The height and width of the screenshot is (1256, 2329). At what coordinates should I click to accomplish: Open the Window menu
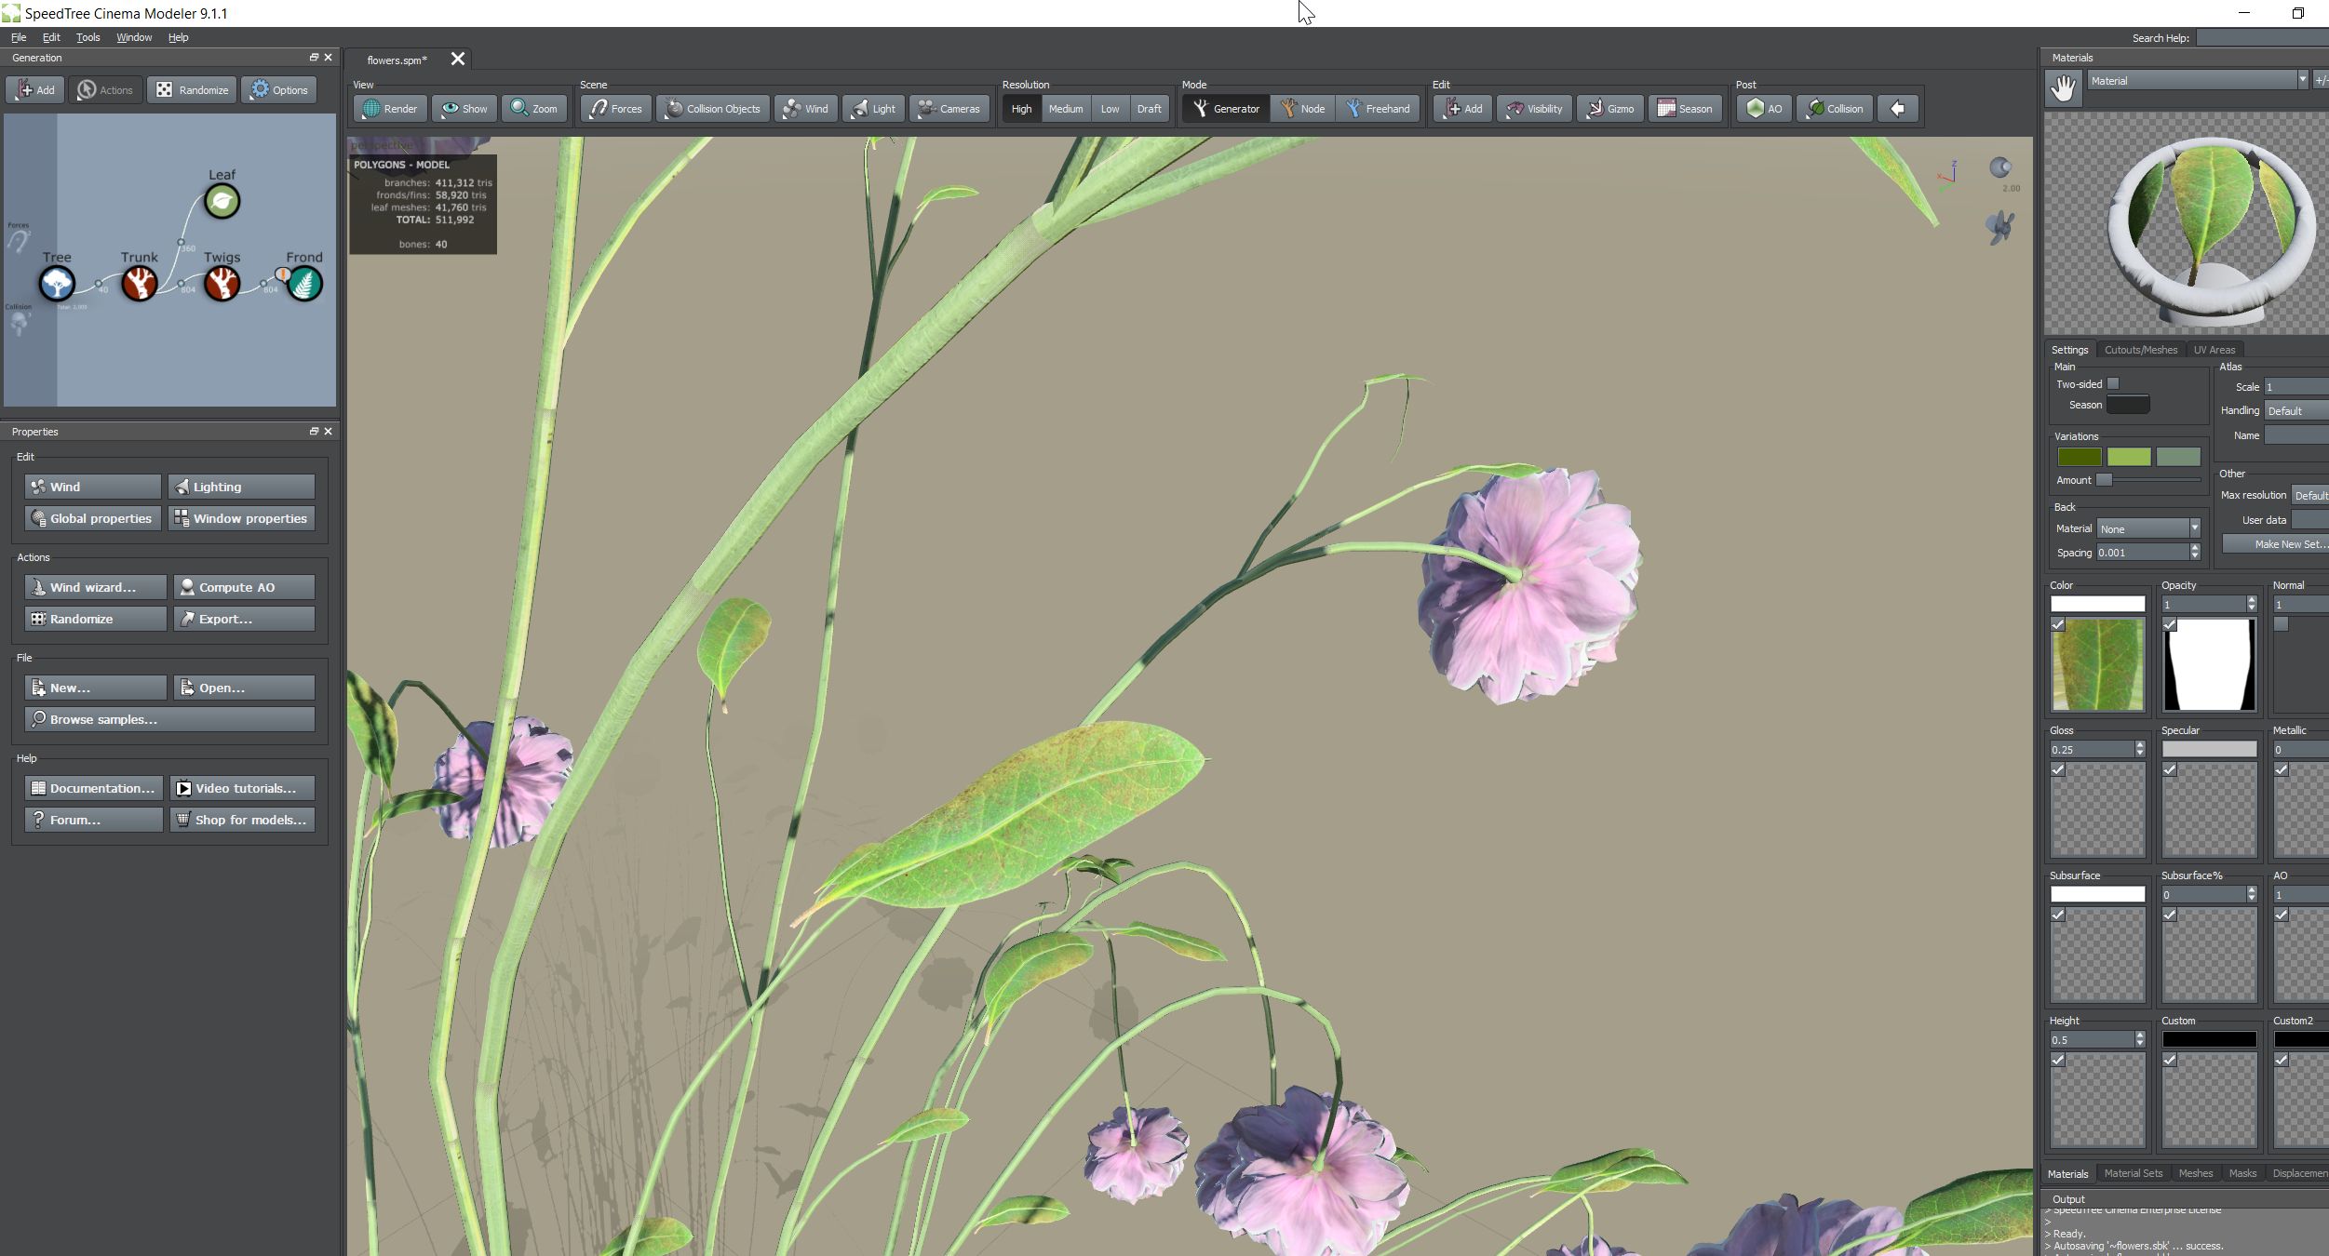pyautogui.click(x=134, y=37)
